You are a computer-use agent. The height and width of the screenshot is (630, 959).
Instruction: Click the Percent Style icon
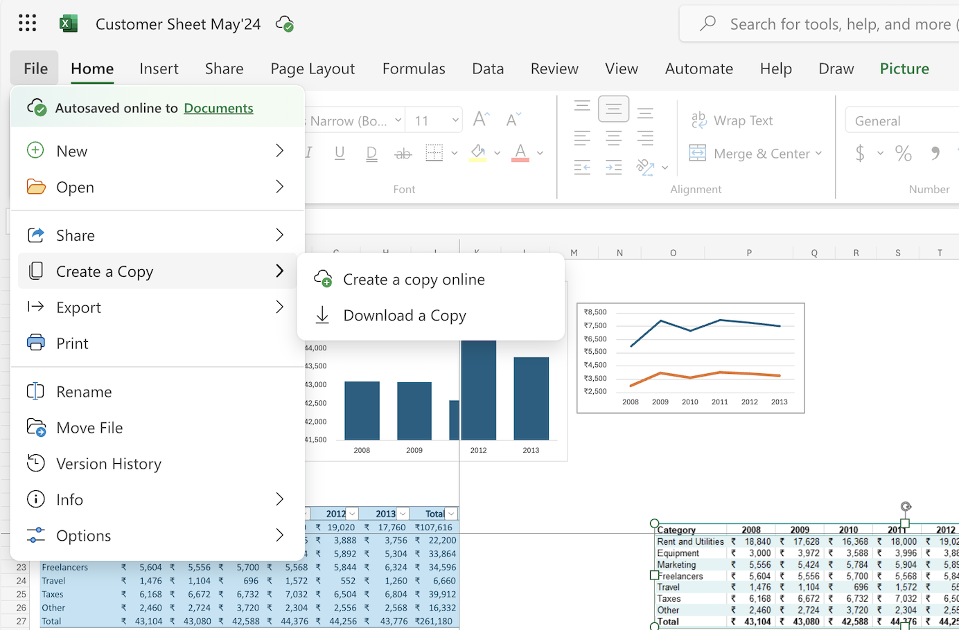[x=903, y=153]
